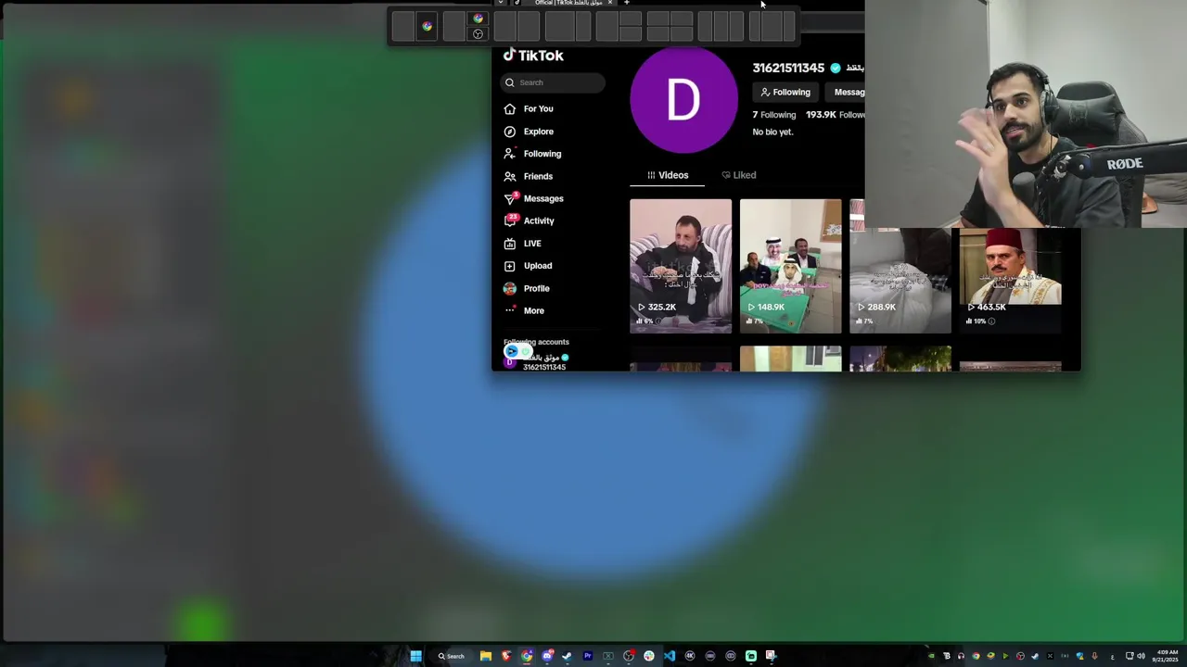Click the "No bio yet." text
1187x667 pixels.
click(x=772, y=132)
